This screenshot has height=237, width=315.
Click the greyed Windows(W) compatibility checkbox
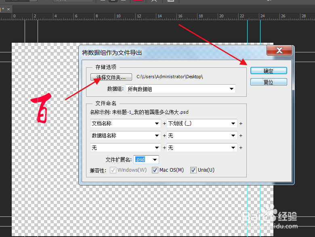click(113, 170)
